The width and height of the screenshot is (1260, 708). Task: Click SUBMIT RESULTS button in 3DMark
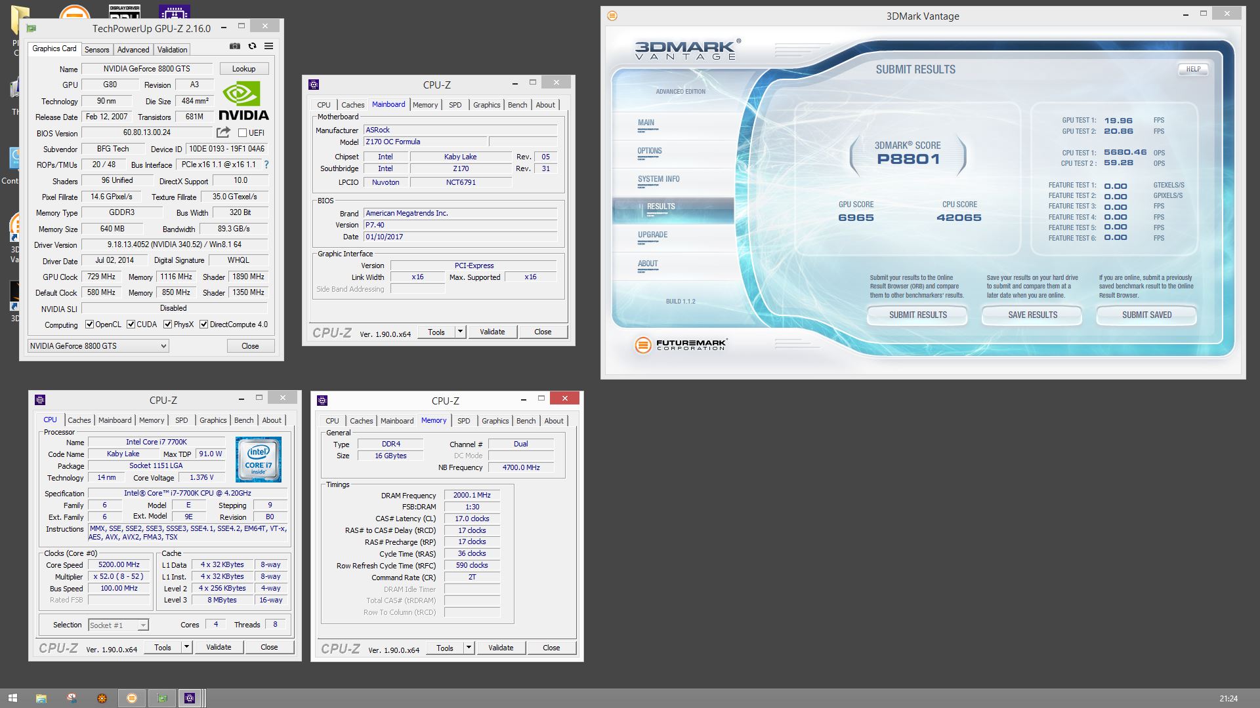(x=917, y=315)
